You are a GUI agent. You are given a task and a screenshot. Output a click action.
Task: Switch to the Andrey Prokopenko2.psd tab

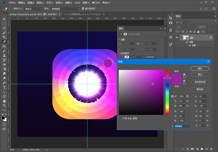33,14
